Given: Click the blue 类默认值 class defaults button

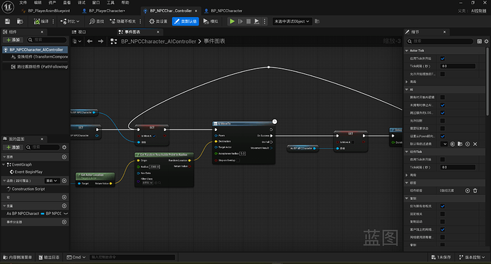Looking at the screenshot, I should (186, 21).
